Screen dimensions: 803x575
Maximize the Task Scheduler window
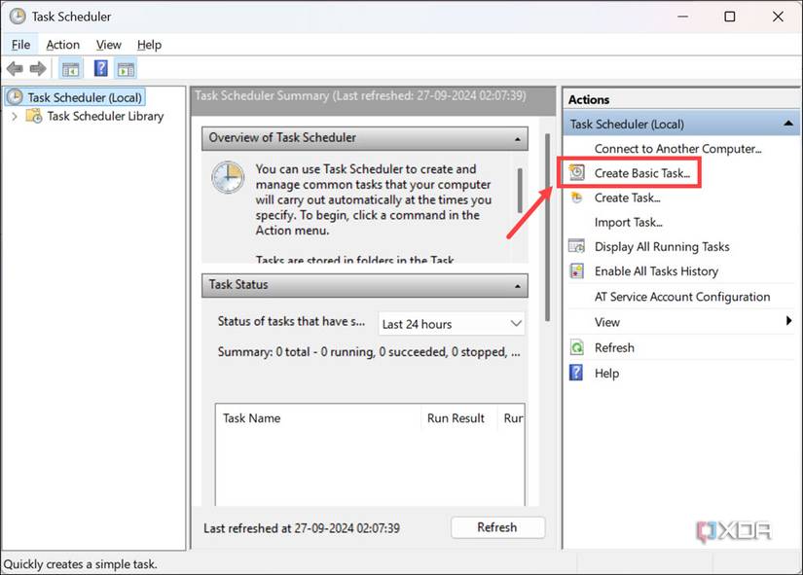pos(730,17)
